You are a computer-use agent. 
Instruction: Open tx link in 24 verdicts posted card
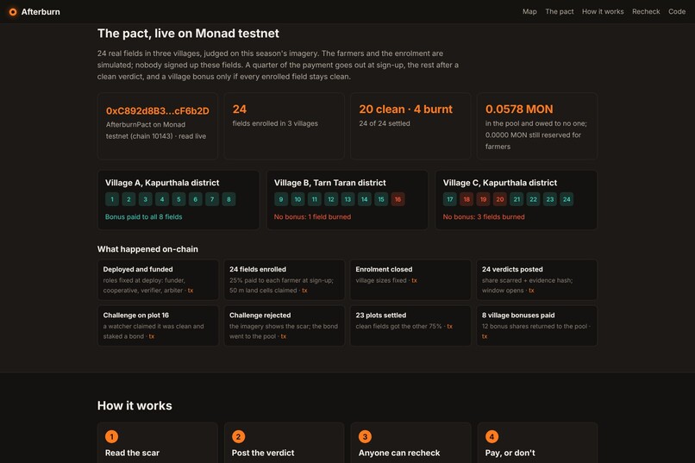pyautogui.click(x=531, y=291)
